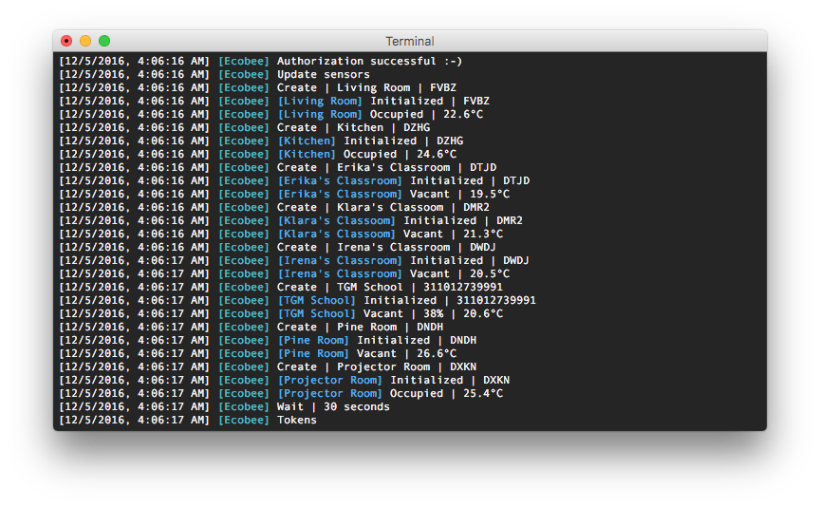Screen dimensions: 820x507
Task: Click 'Vacant | 19.5°C' Erika's Classroom reading
Action: coord(459,194)
